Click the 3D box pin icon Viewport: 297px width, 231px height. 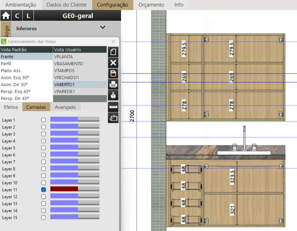pos(113,95)
